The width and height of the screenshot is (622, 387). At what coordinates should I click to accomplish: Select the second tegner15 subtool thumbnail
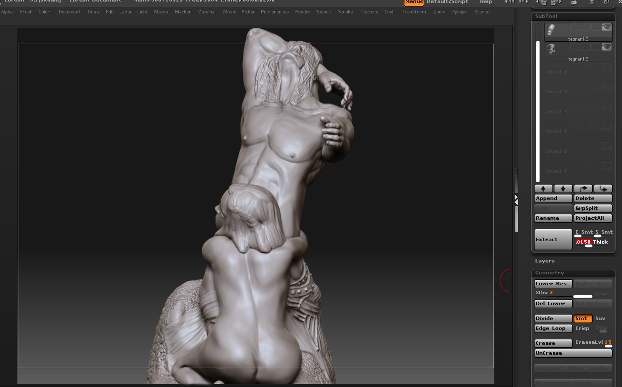point(551,49)
